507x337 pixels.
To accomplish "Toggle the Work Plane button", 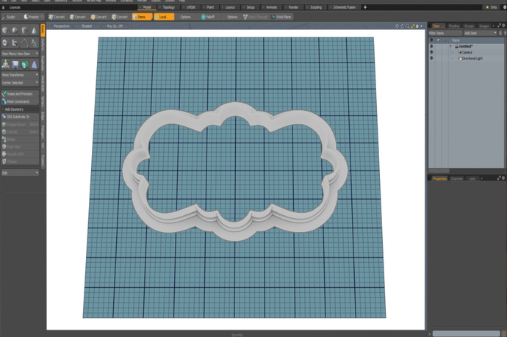I will [281, 17].
